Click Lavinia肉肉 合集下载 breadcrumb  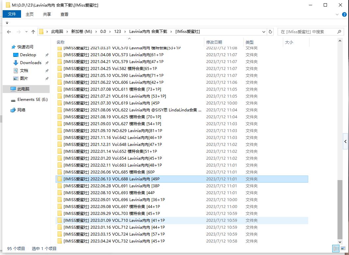click(x=148, y=32)
